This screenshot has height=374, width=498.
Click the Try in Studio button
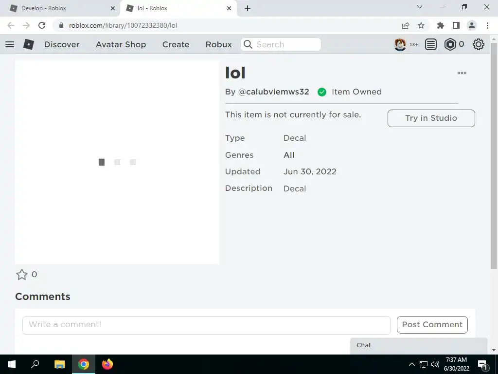(431, 118)
